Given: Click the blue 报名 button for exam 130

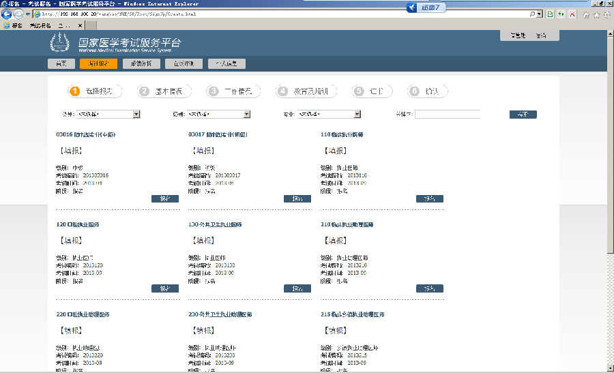Looking at the screenshot, I should point(297,289).
